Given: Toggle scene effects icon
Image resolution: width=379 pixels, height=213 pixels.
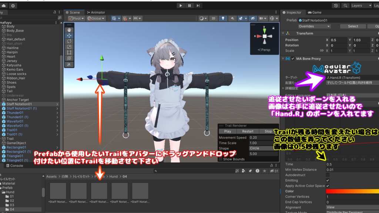Looking at the screenshot, I should pos(241,18).
